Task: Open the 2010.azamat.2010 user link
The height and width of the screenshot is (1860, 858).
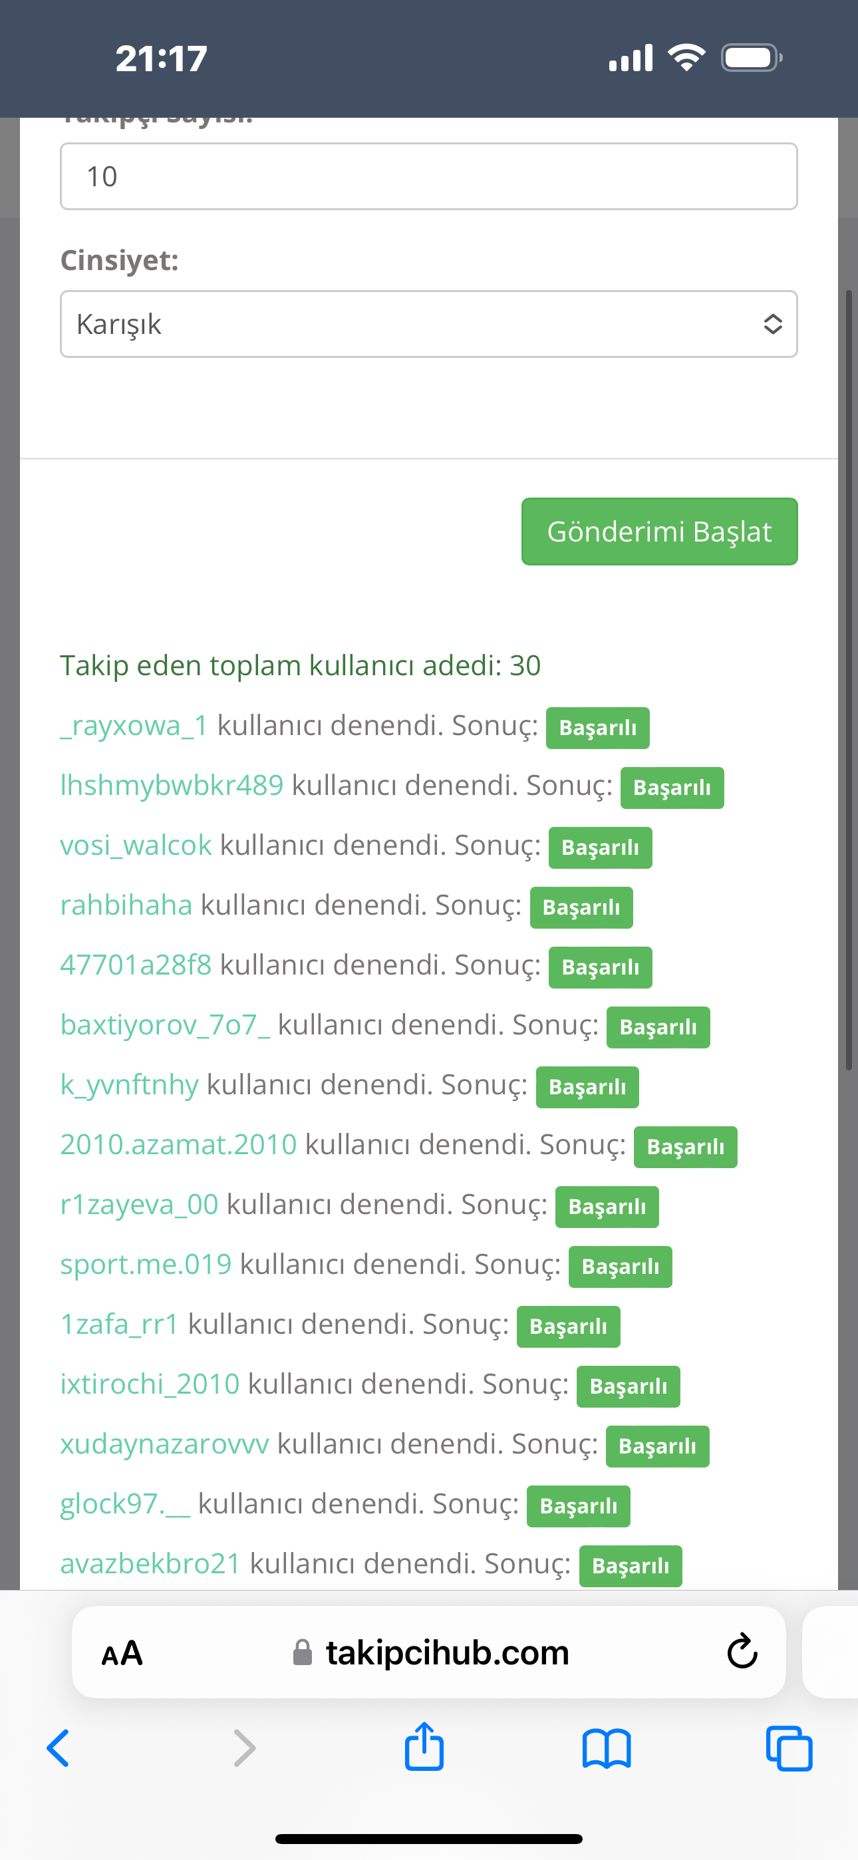Action: pos(178,1145)
